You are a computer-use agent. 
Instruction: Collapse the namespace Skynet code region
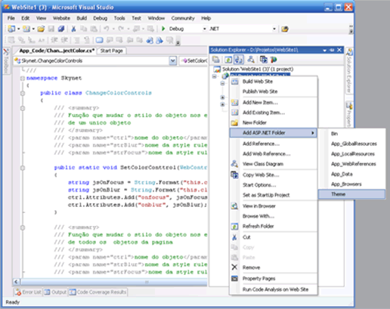tap(23, 79)
